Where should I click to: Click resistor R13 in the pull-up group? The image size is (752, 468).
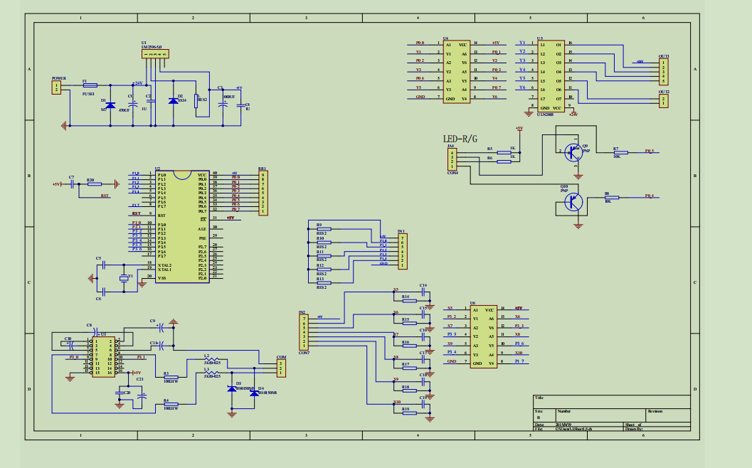[324, 283]
